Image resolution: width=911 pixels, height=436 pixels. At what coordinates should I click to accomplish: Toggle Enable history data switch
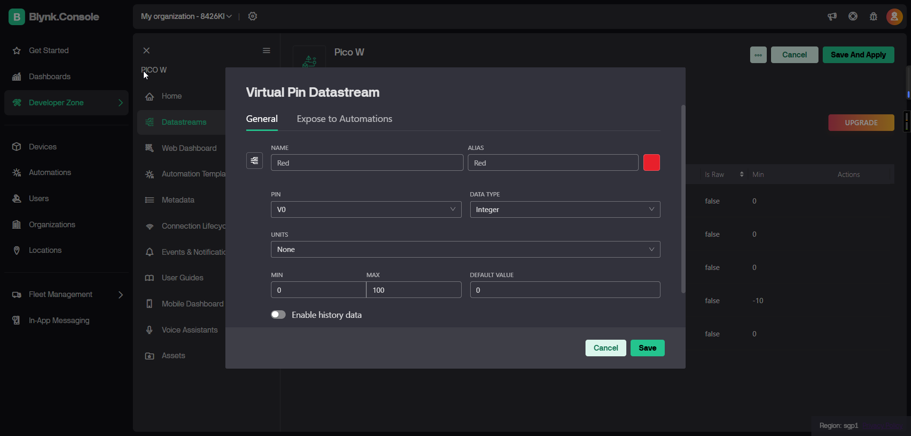(x=278, y=315)
